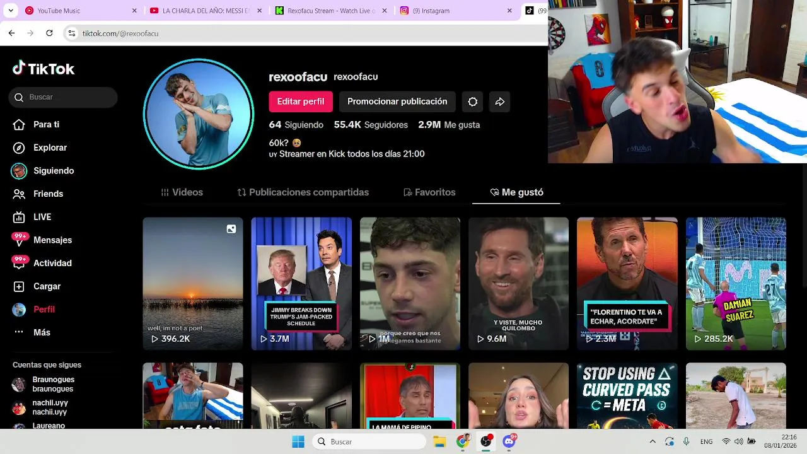Open the browser tab search dropdown
Screen dimensions: 807x454
point(10,11)
